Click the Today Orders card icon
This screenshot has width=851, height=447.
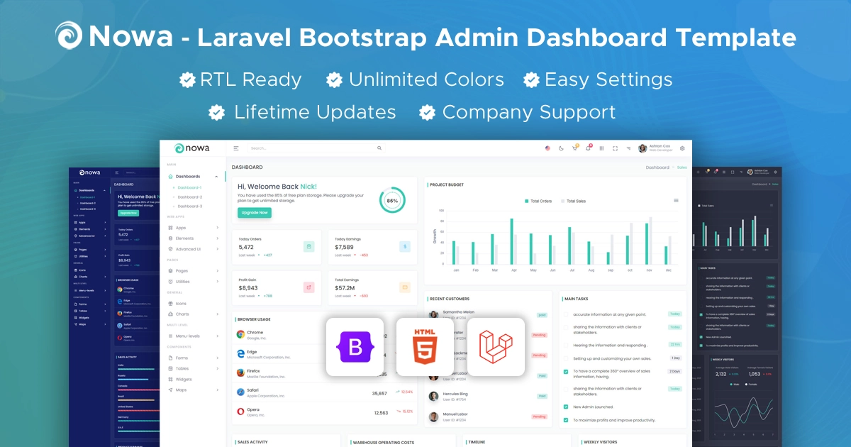(309, 246)
